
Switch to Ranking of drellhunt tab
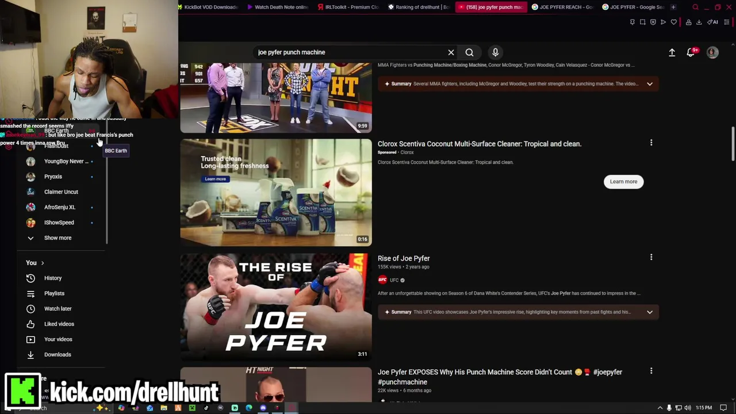point(419,7)
